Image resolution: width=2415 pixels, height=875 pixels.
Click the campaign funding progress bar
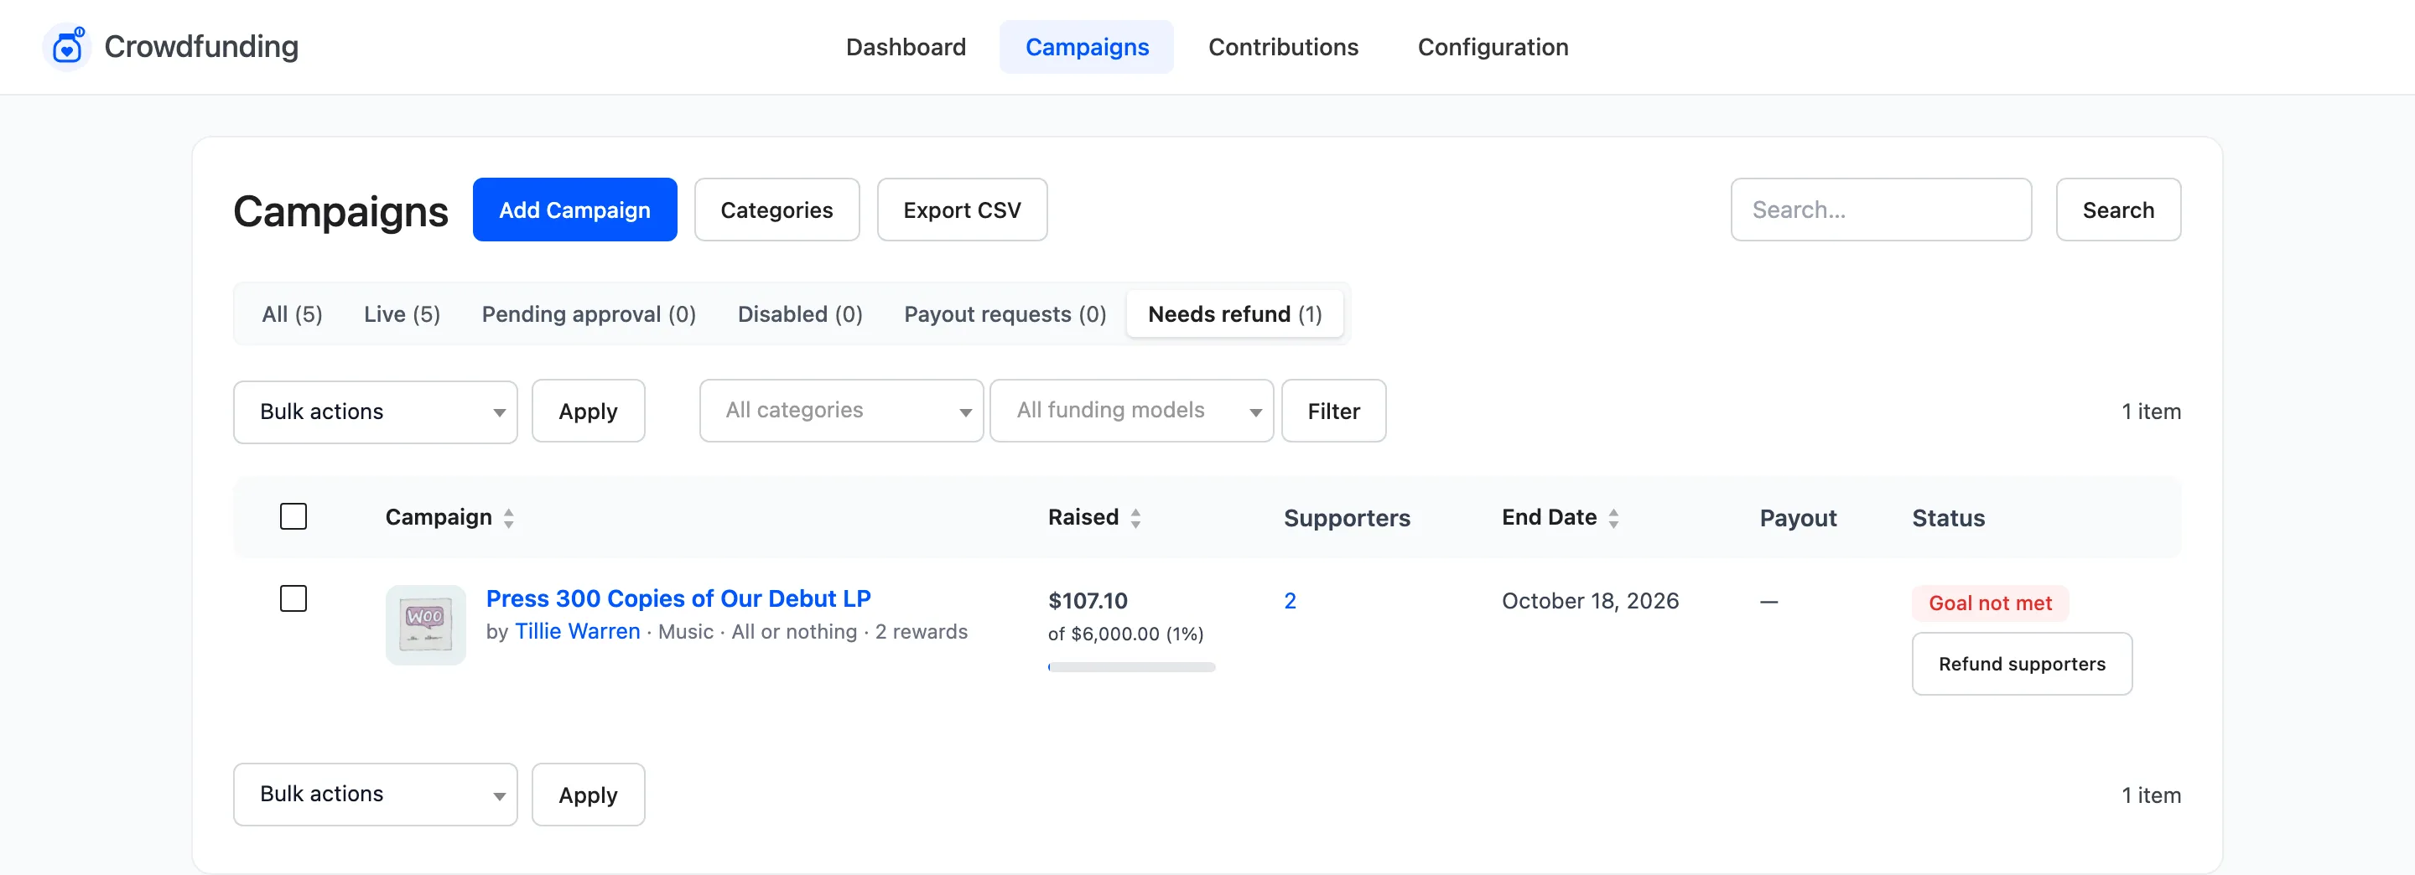tap(1131, 667)
